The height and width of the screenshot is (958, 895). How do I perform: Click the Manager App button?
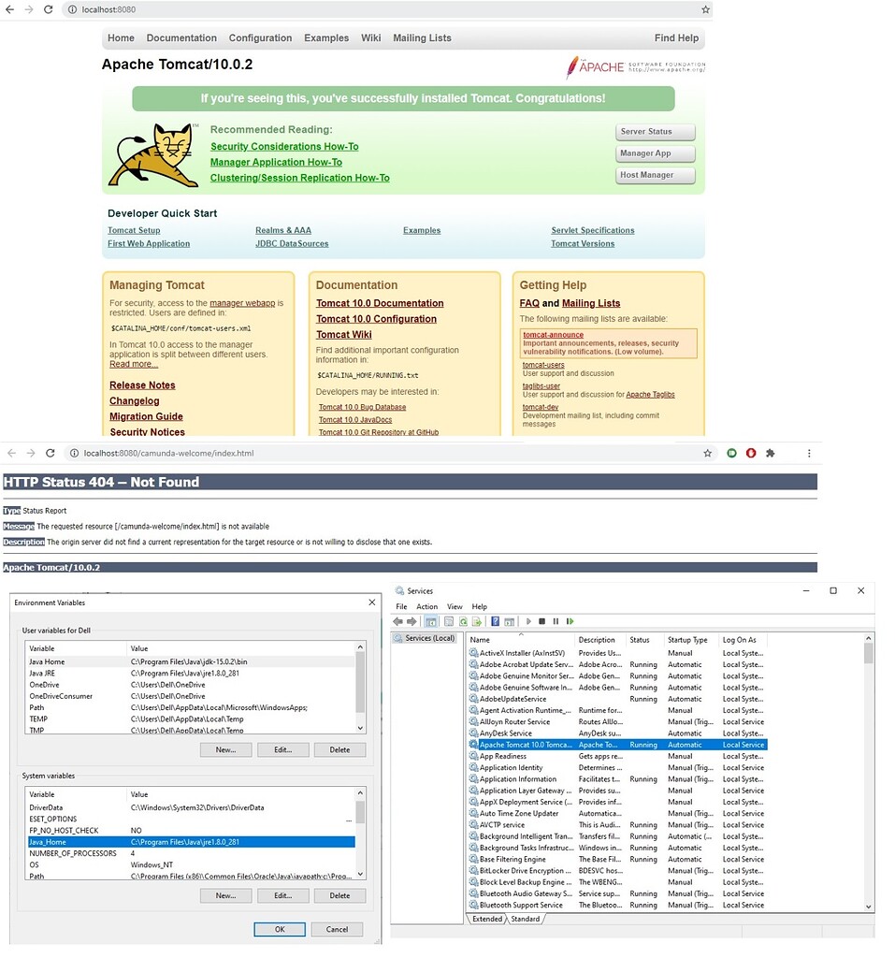(x=655, y=153)
